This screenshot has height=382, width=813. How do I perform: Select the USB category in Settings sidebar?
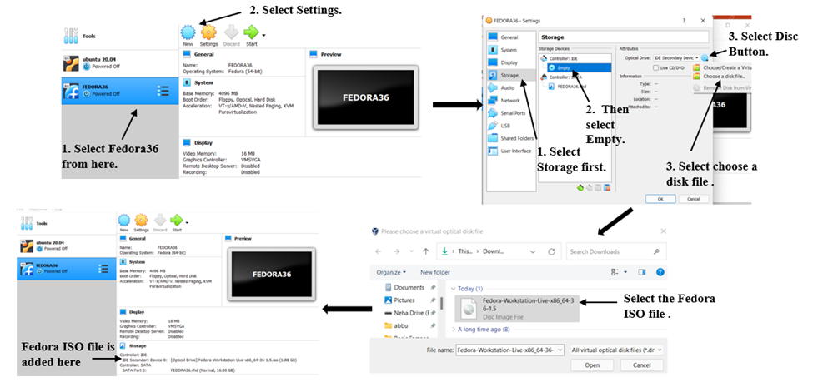tap(504, 126)
